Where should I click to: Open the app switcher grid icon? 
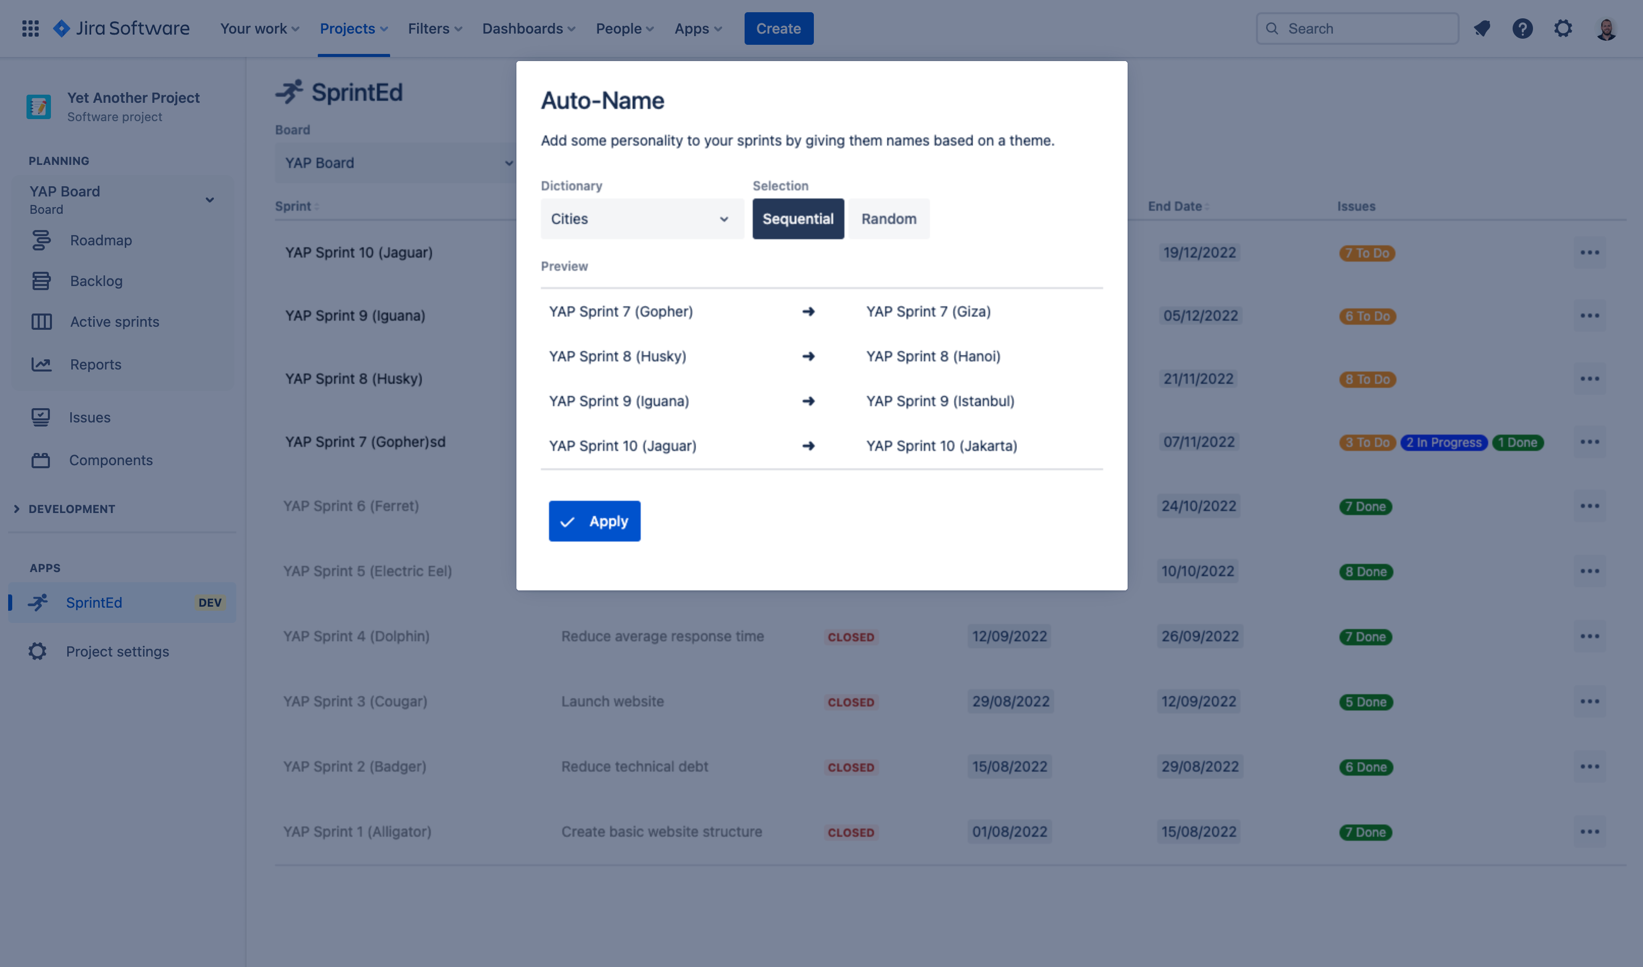(x=30, y=29)
